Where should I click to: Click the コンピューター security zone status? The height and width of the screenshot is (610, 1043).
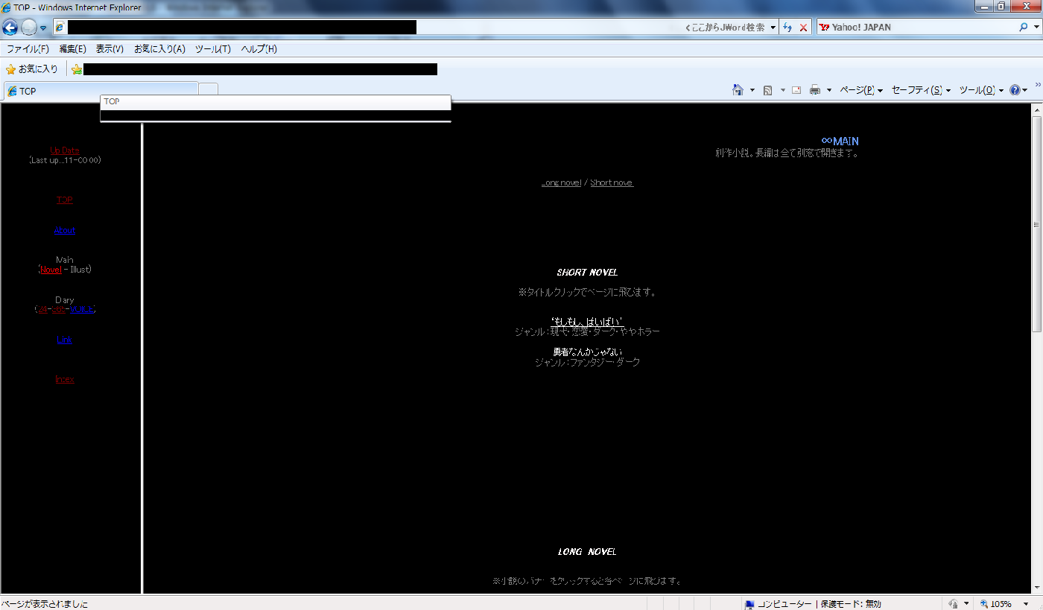(x=812, y=604)
